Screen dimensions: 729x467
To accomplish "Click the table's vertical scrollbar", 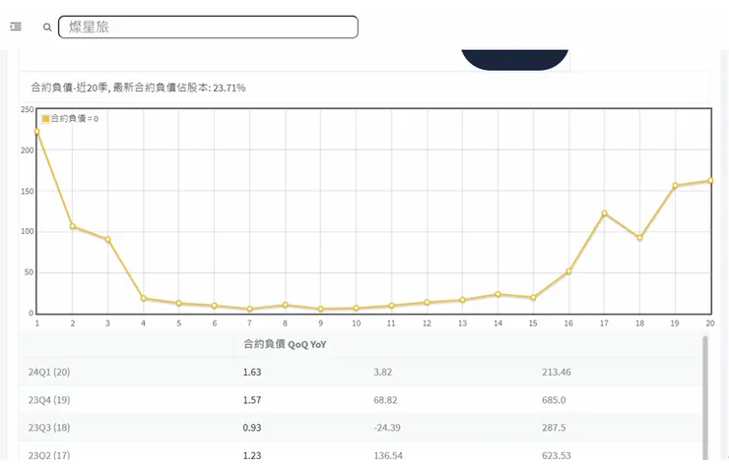I will coord(704,393).
